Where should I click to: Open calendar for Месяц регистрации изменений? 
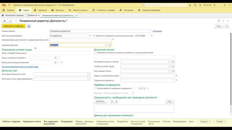coord(55,62)
